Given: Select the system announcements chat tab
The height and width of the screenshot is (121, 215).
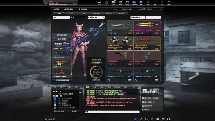Looking at the screenshot, I should (117, 87).
